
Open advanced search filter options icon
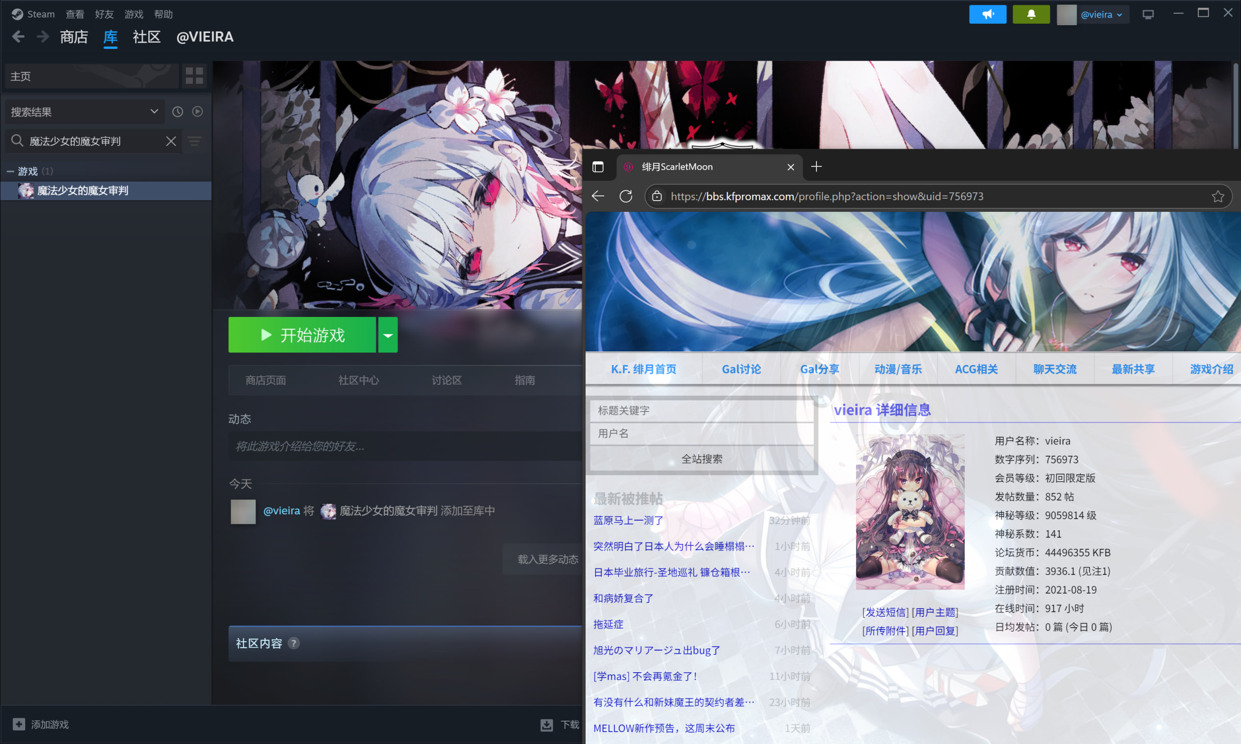(x=194, y=142)
